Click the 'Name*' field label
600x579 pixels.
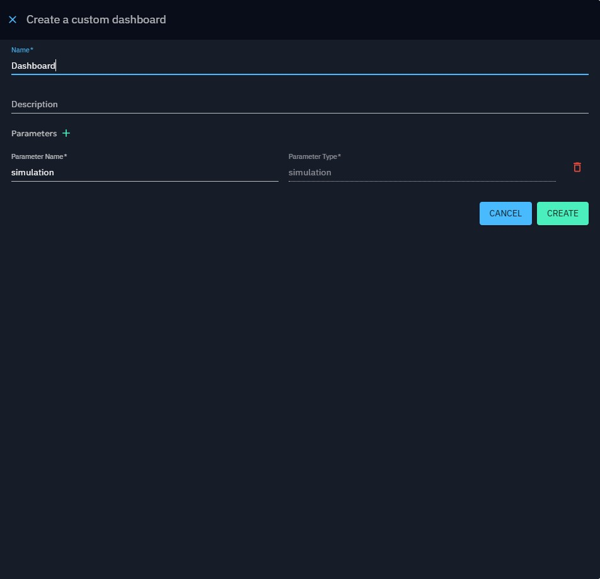click(22, 50)
